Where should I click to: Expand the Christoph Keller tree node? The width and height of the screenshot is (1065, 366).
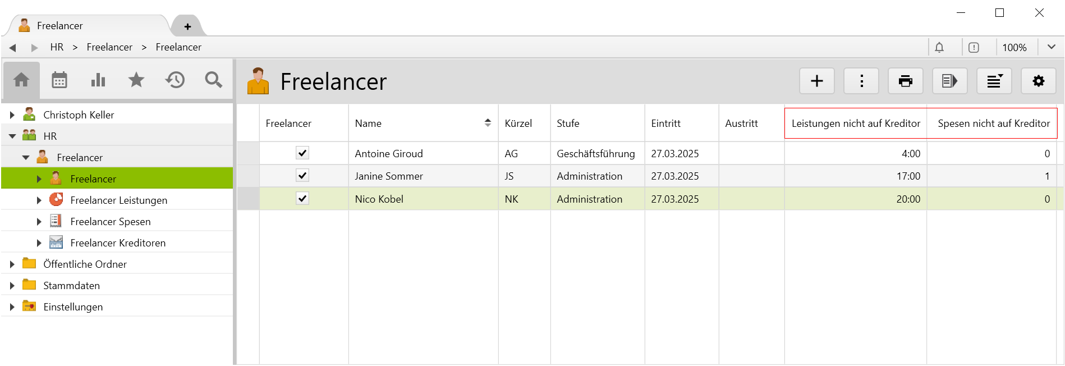(12, 115)
